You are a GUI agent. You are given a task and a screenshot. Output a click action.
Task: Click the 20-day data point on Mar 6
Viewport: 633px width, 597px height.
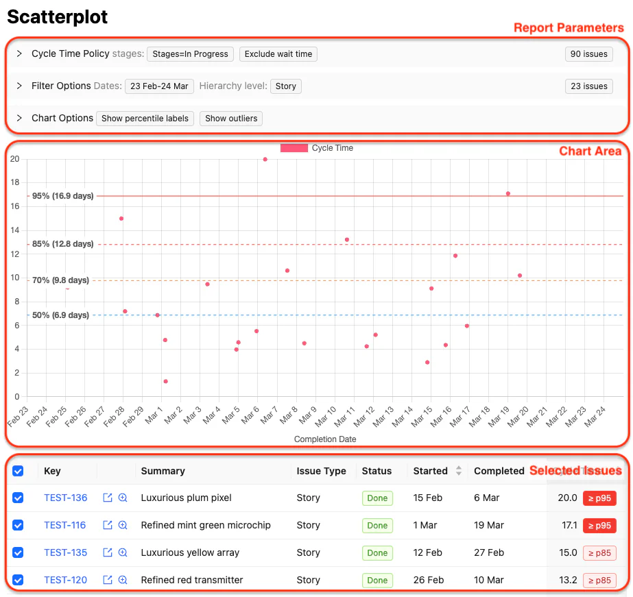[265, 159]
